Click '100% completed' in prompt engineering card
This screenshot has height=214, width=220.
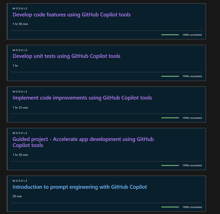click(x=192, y=207)
